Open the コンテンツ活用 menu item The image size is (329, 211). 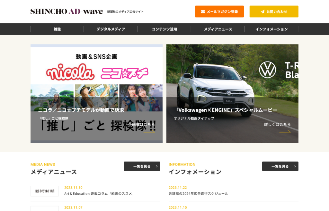(x=164, y=29)
